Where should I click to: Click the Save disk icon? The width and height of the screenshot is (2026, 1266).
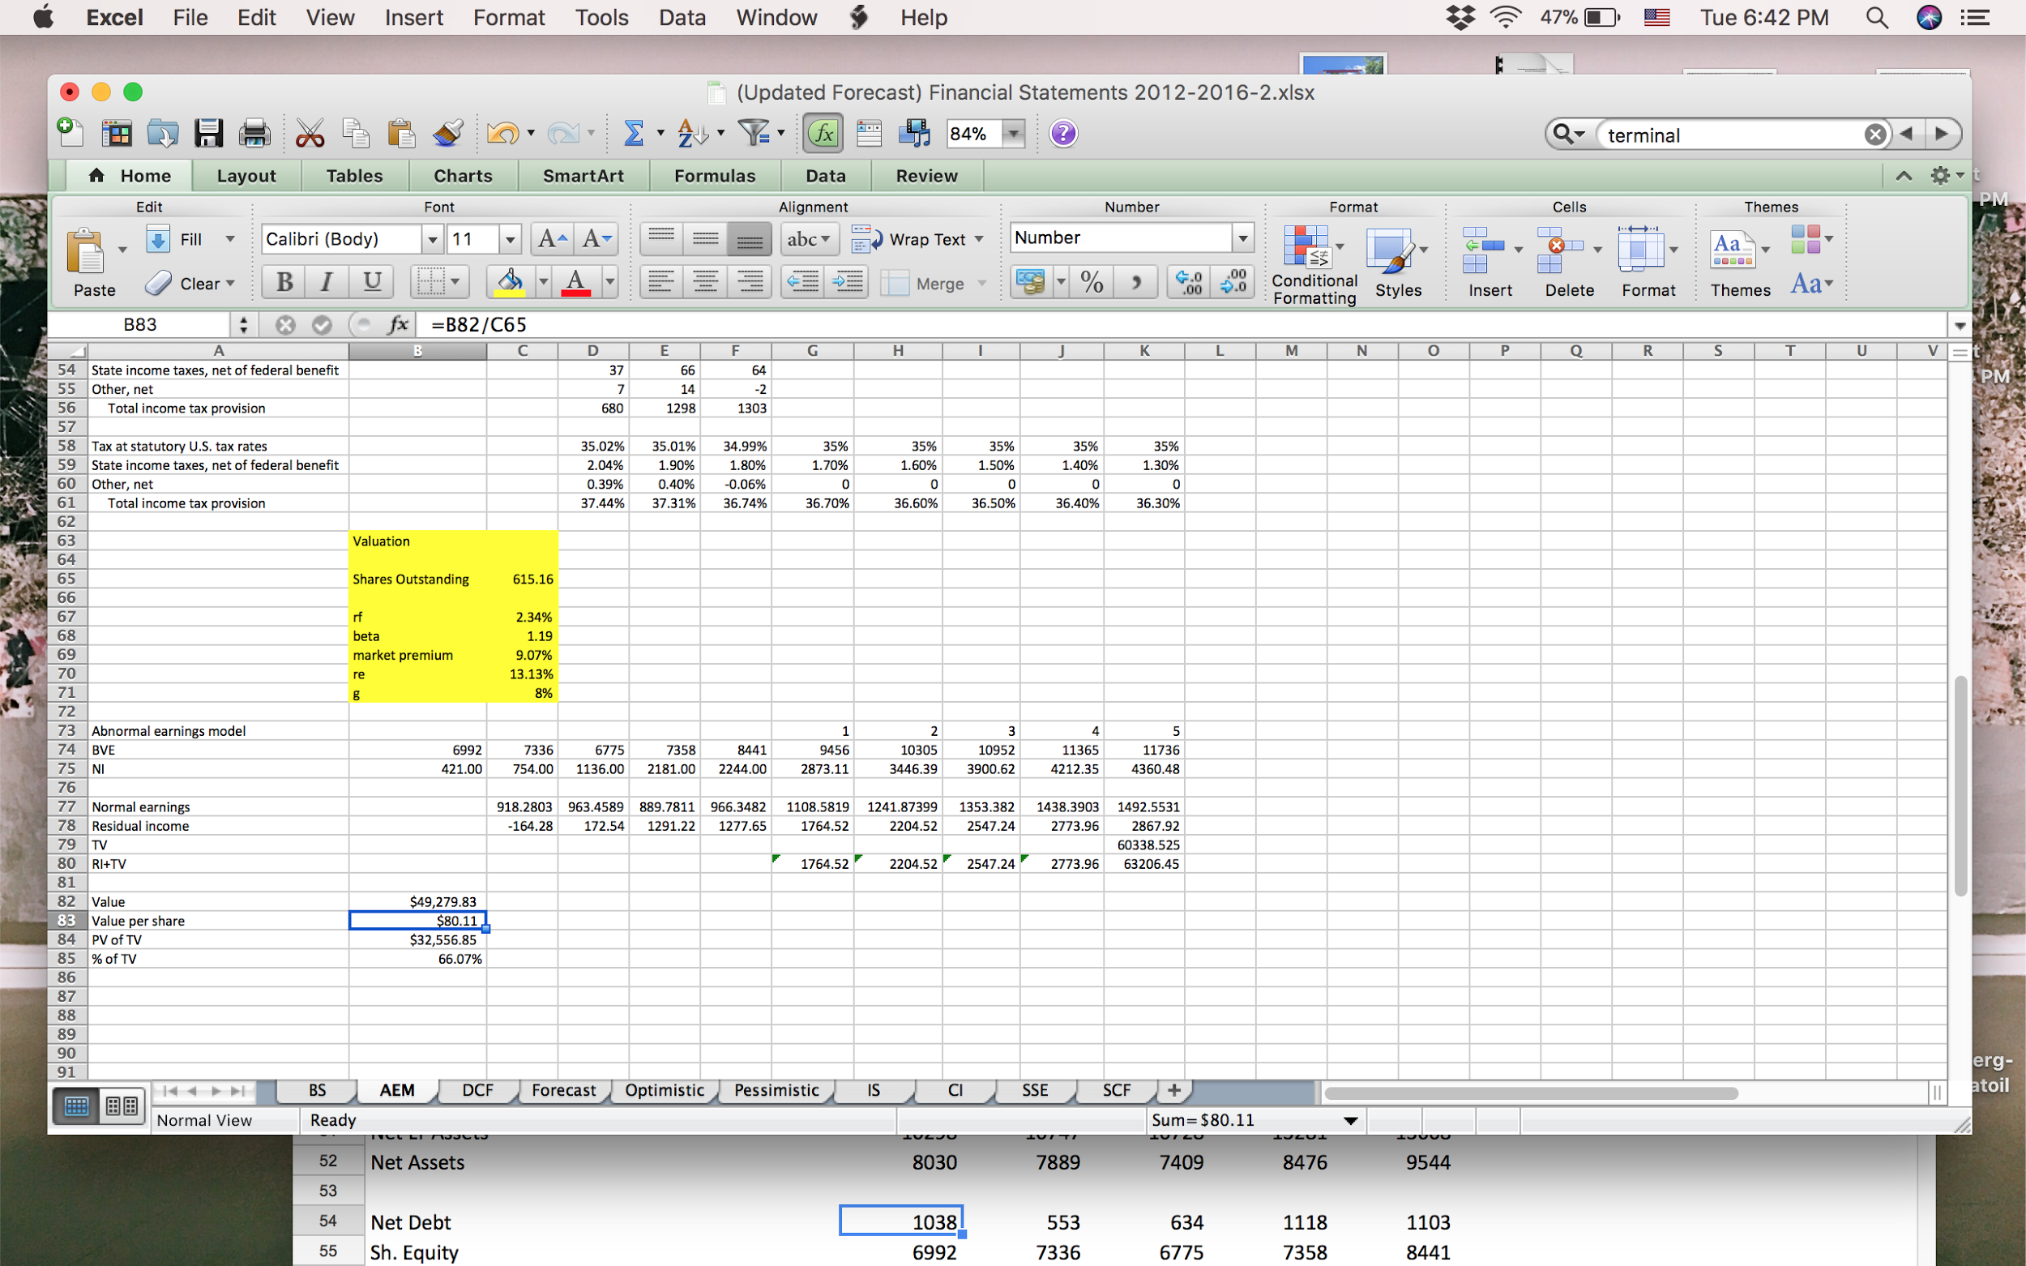pyautogui.click(x=207, y=133)
